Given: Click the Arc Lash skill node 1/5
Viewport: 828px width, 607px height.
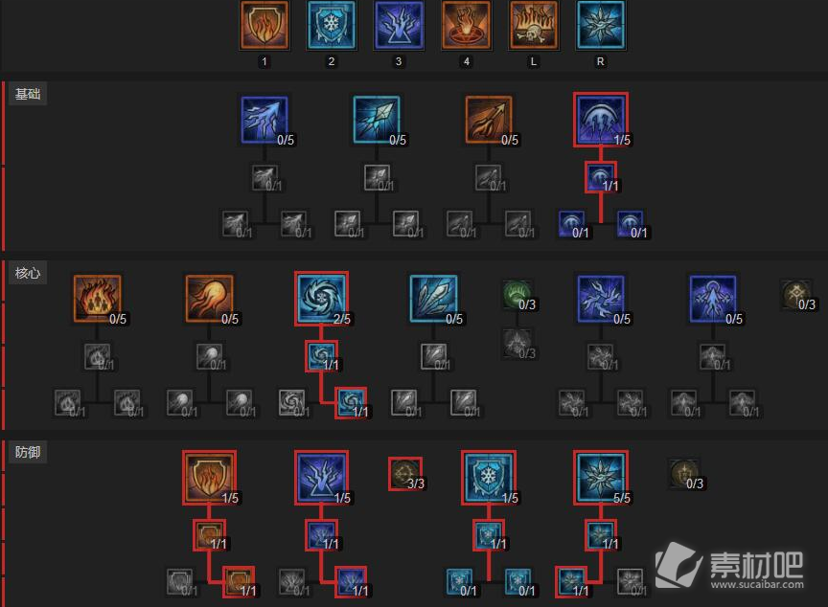Looking at the screenshot, I should 601,120.
